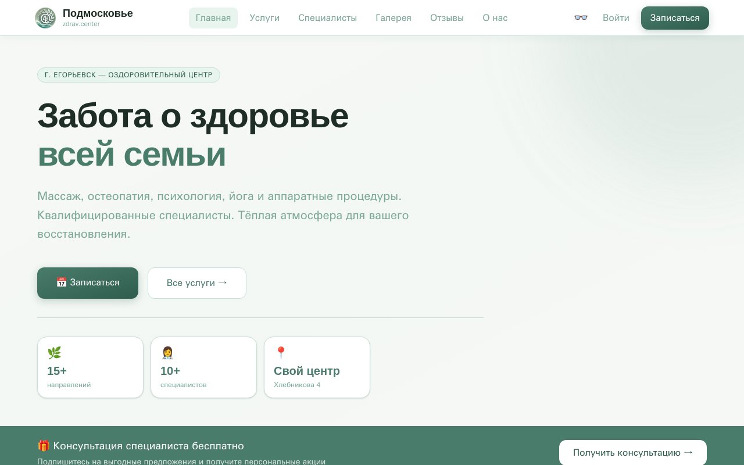744x465 pixels.
Task: Open Все услуги button
Action: pyautogui.click(x=197, y=283)
